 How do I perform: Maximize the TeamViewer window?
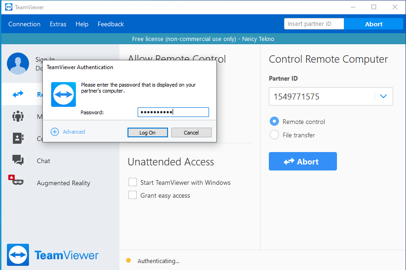click(374, 7)
